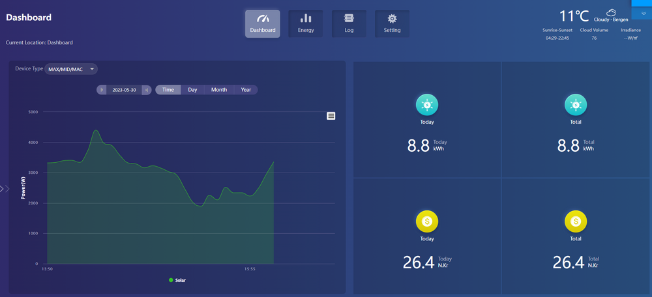
Task: Select the Time view tab
Action: [168, 90]
